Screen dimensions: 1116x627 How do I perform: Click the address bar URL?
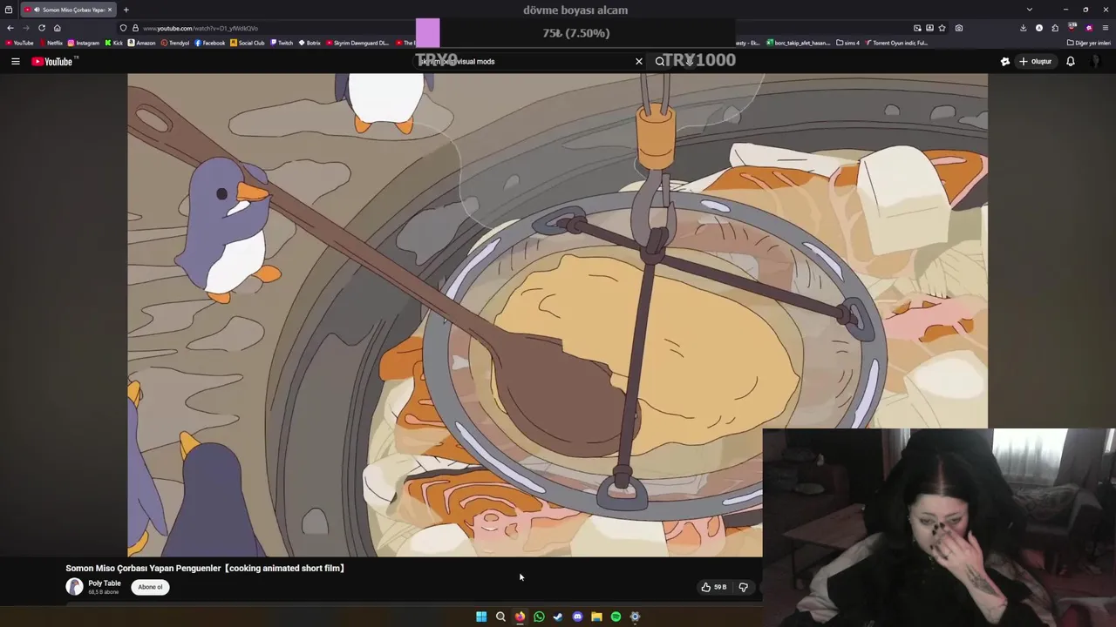point(201,28)
